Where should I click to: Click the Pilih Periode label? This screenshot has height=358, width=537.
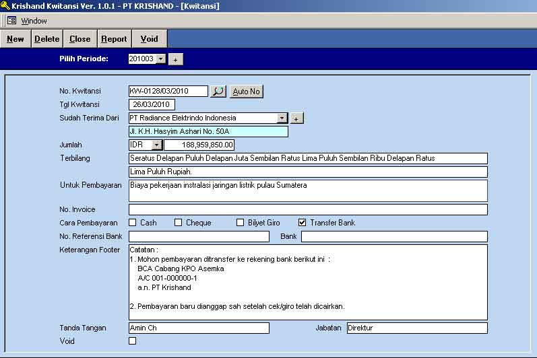[84, 59]
